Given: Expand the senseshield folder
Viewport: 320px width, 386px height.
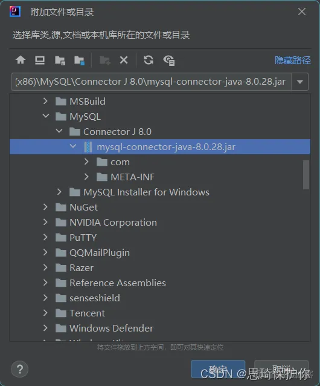Looking at the screenshot, I should [x=45, y=298].
